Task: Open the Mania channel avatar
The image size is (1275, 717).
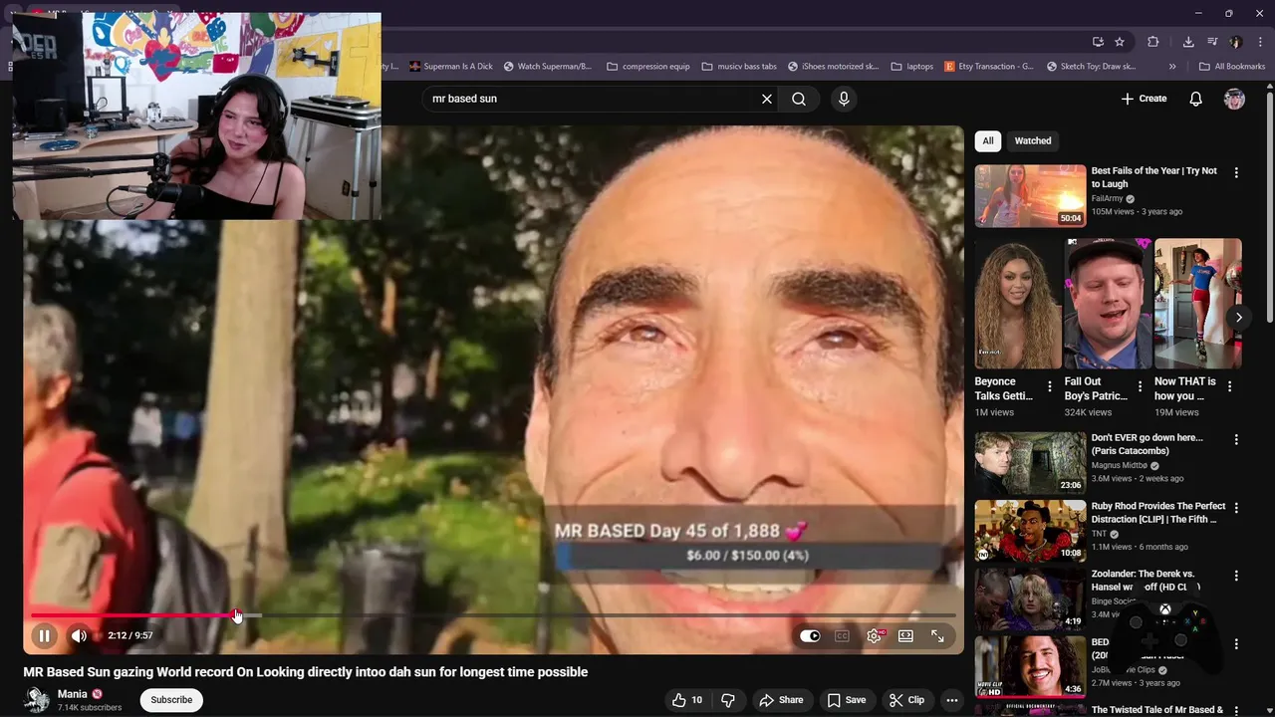Action: pyautogui.click(x=38, y=700)
